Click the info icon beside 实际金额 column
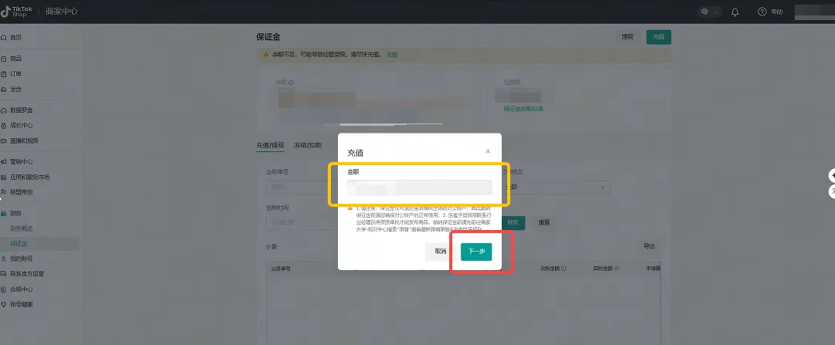This screenshot has height=345, width=835. tap(617, 269)
